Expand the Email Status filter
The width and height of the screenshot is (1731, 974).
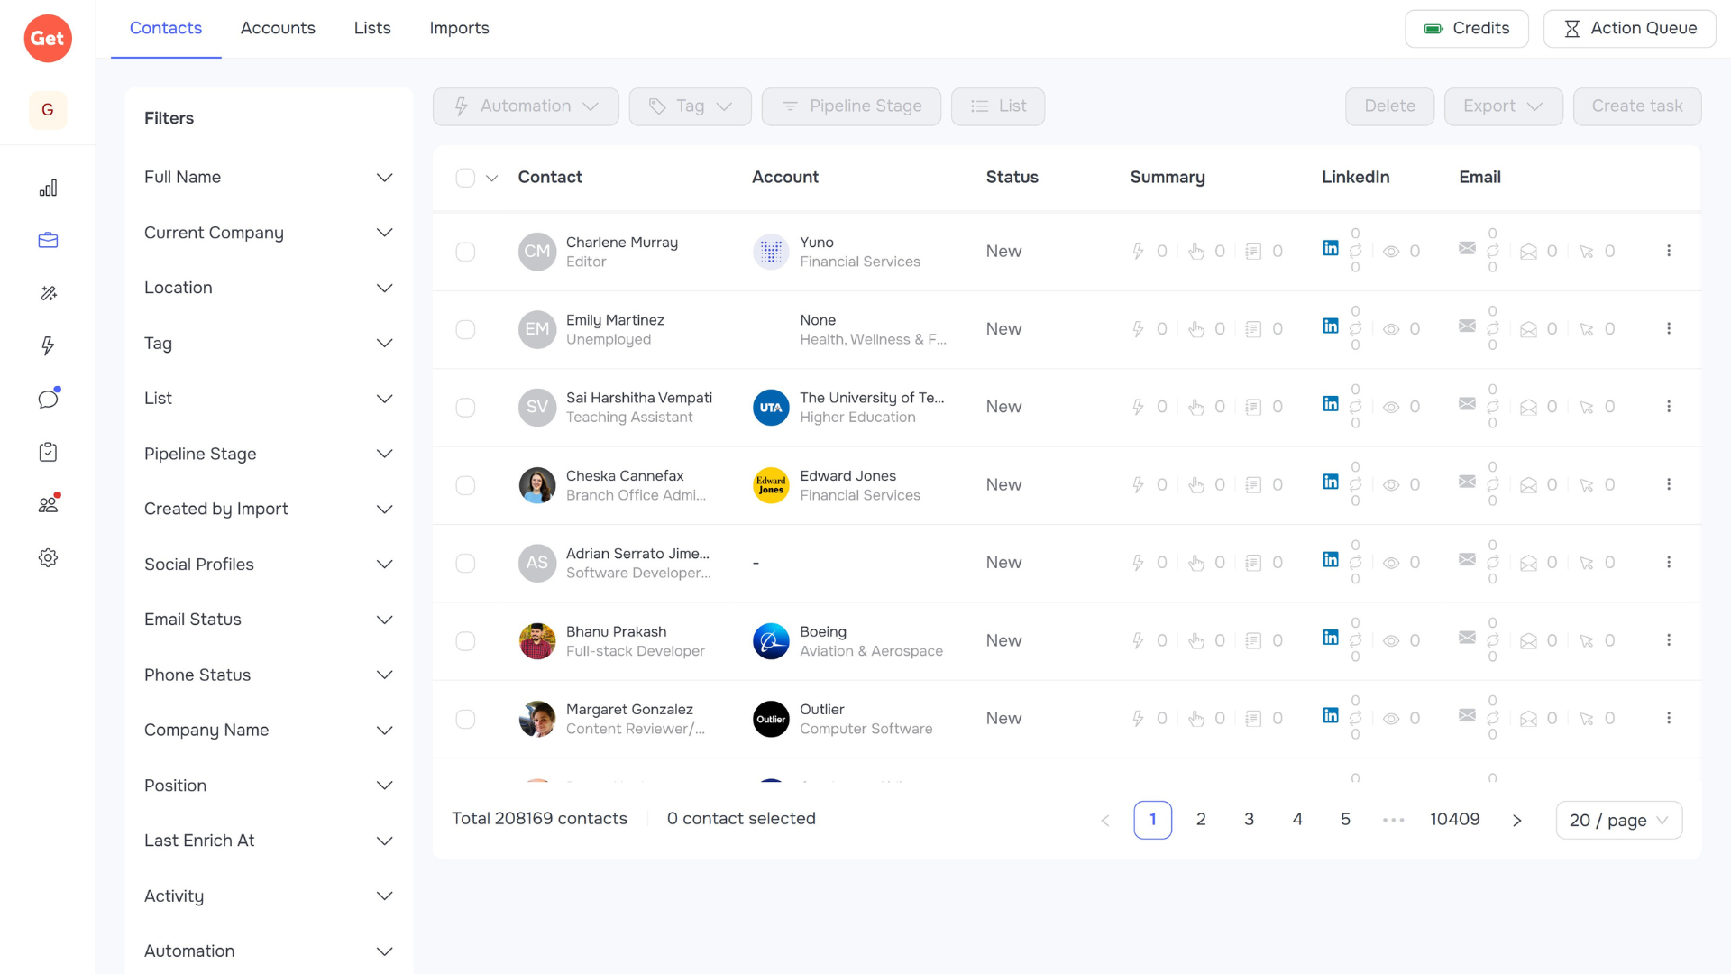pos(269,620)
